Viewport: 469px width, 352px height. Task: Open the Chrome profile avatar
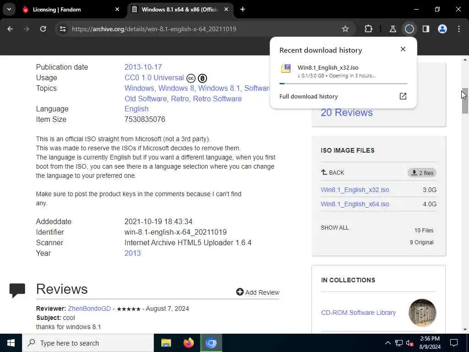pos(442,29)
